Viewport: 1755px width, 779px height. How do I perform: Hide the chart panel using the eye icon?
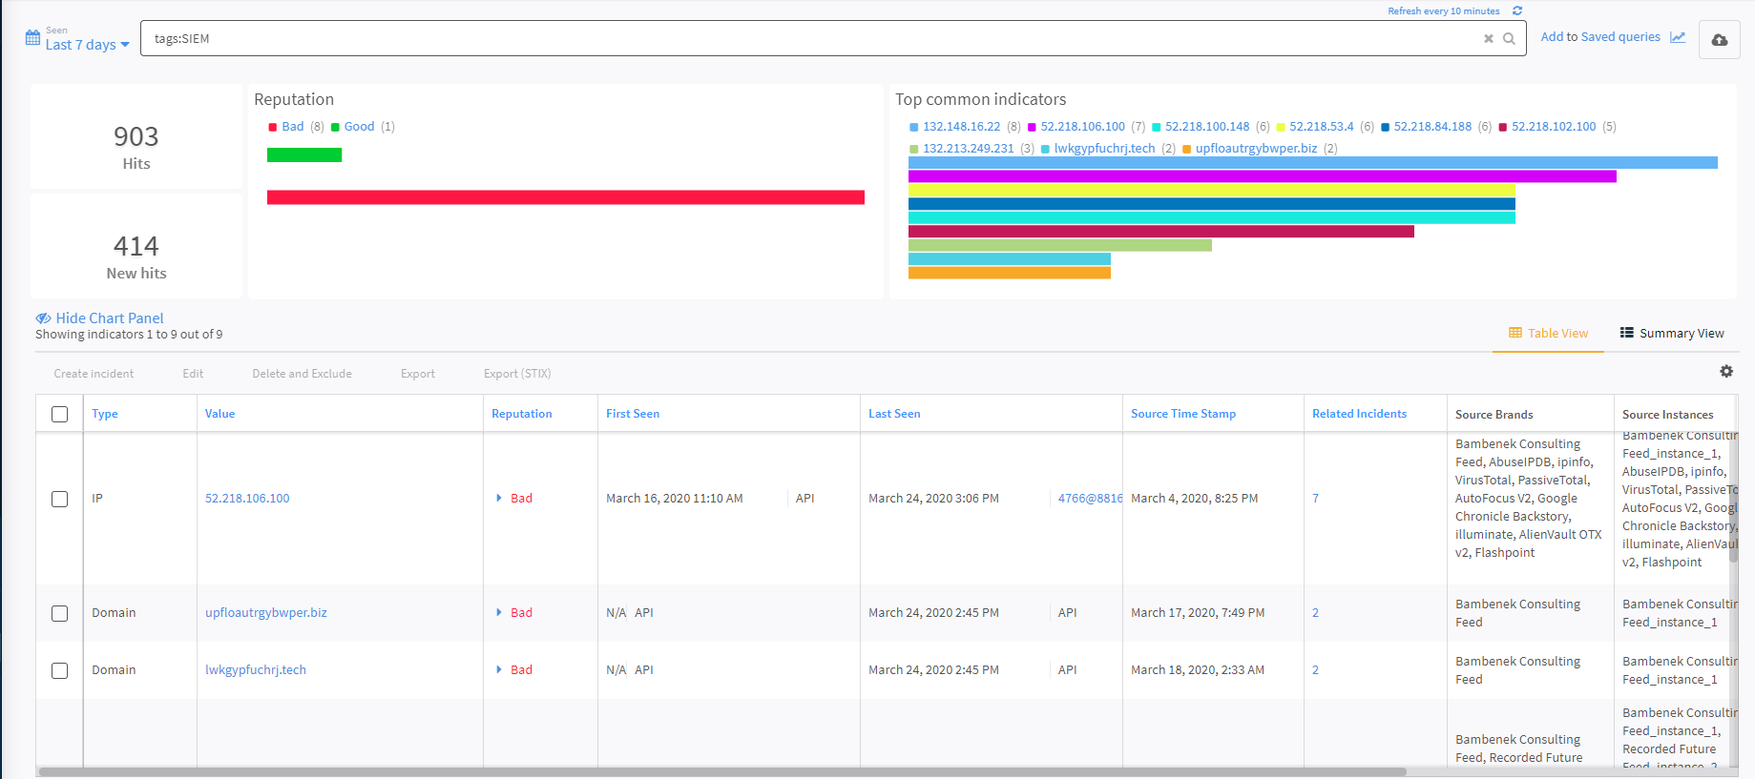43,318
